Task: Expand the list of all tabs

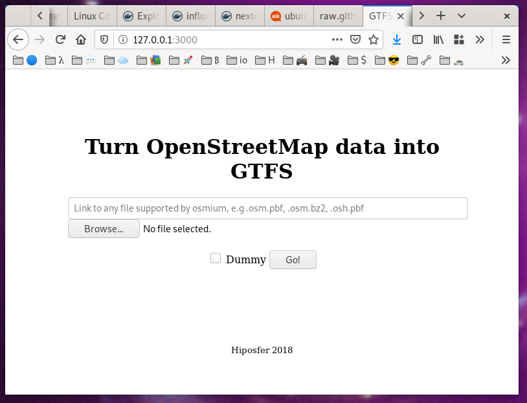Action: tap(462, 16)
